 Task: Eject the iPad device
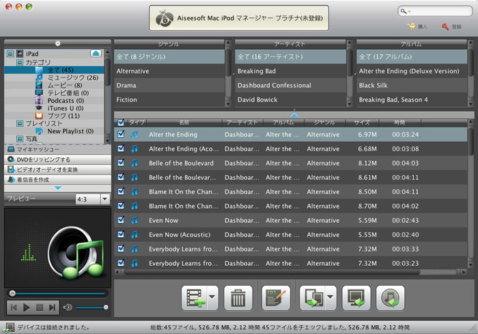tap(96, 53)
